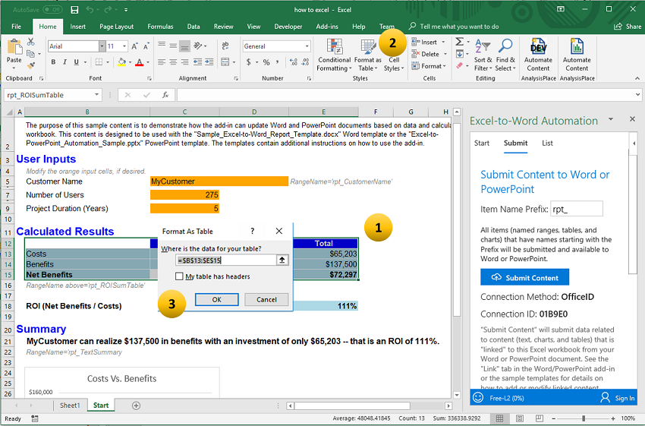Open Insert cells dropdown
Viewport: 645px width, 426px height.
(x=443, y=42)
